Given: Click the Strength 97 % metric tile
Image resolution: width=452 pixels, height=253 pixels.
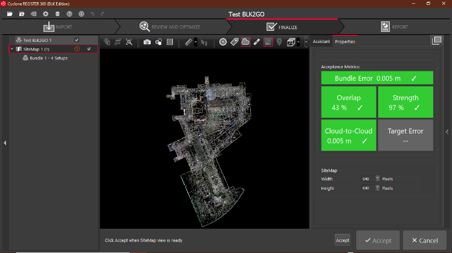Looking at the screenshot, I should tap(406, 102).
